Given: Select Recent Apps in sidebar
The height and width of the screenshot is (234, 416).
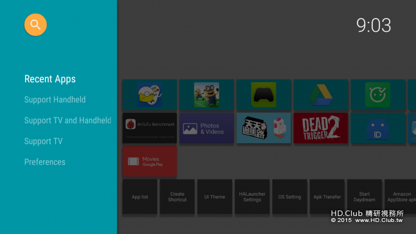Looking at the screenshot, I should (50, 79).
